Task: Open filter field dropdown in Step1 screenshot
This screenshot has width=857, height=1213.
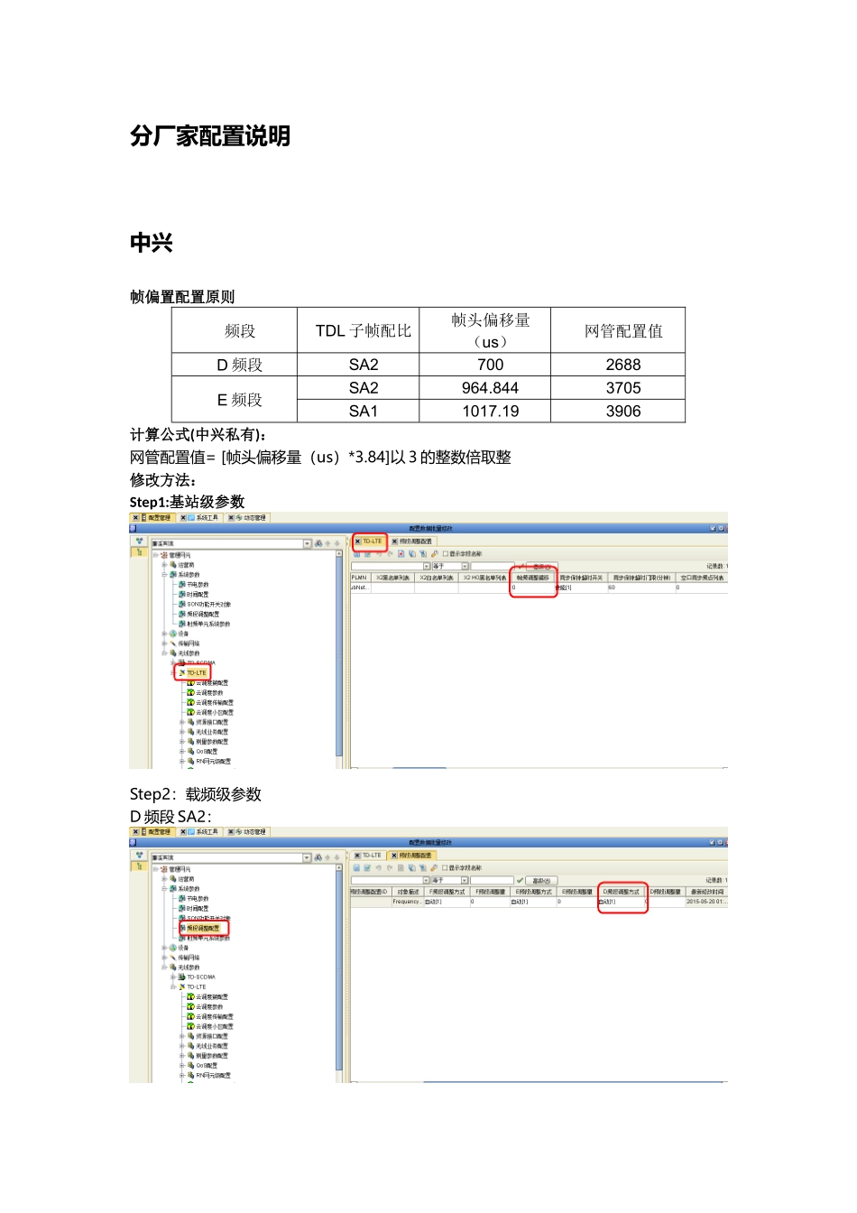Action: (x=427, y=567)
